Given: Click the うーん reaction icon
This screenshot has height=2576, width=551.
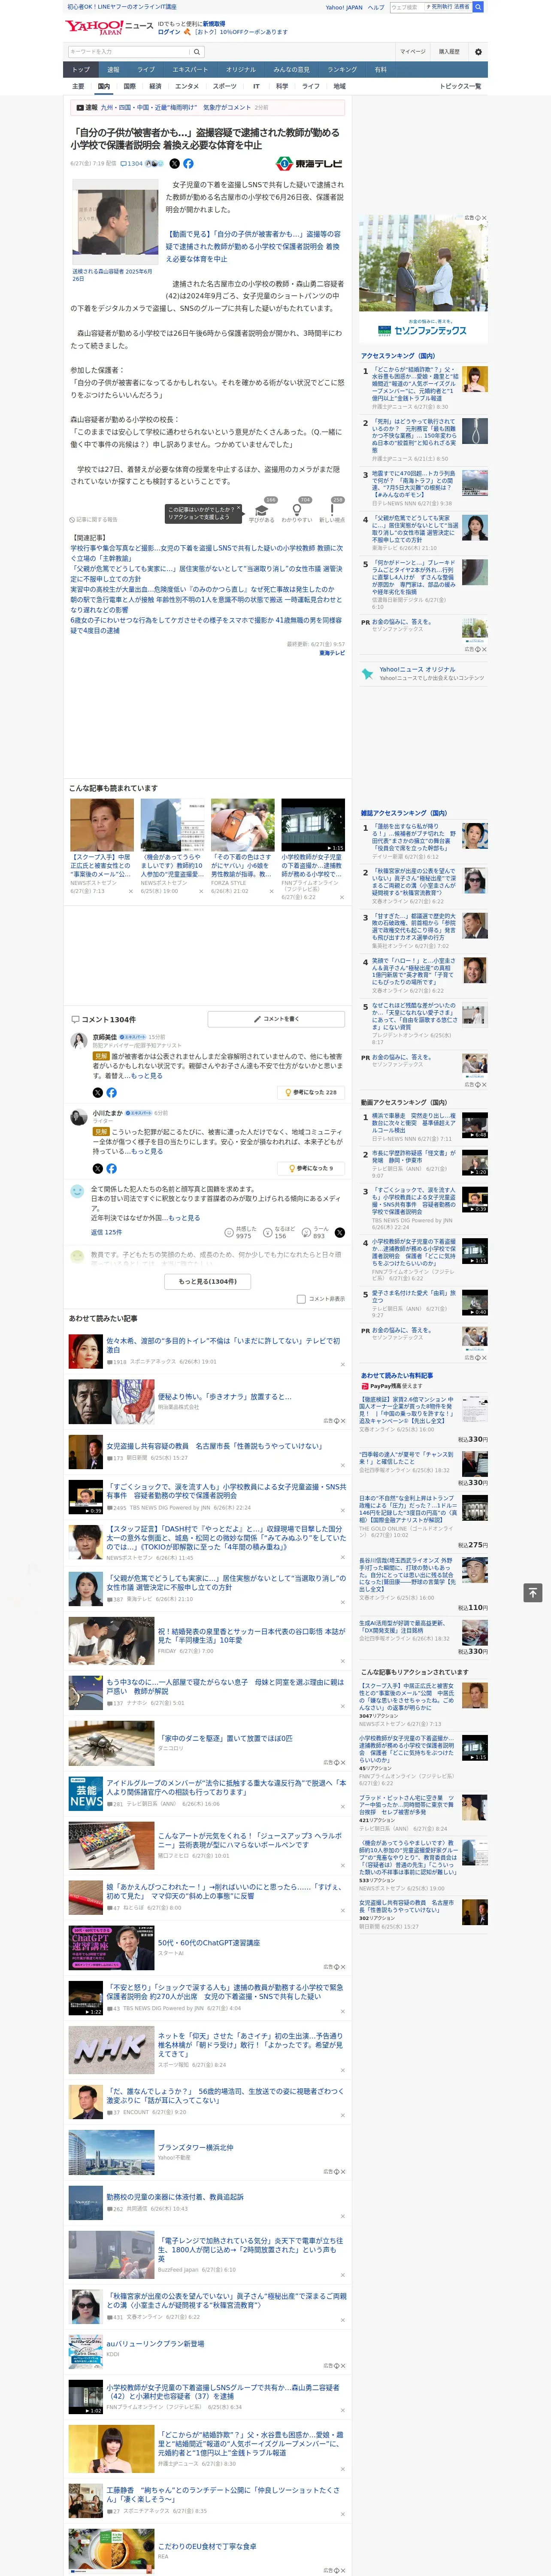Looking at the screenshot, I should (306, 1233).
